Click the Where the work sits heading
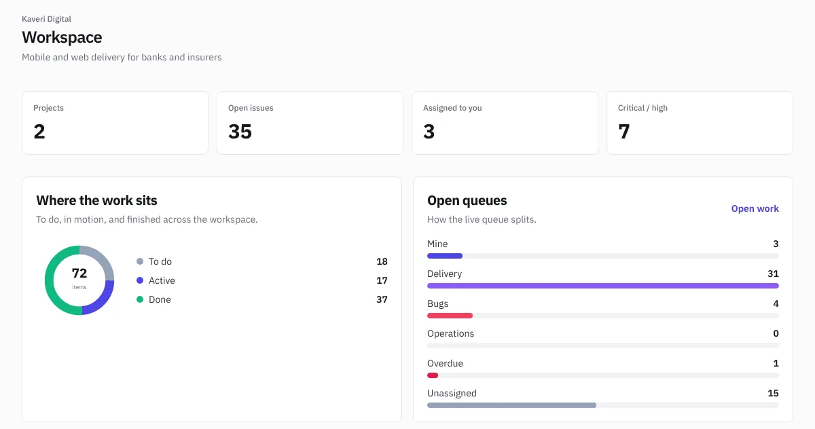Image resolution: width=815 pixels, height=429 pixels. (x=96, y=200)
